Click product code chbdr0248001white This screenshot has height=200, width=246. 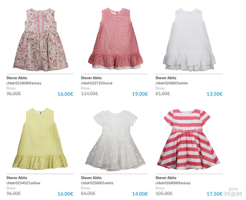(x=172, y=83)
